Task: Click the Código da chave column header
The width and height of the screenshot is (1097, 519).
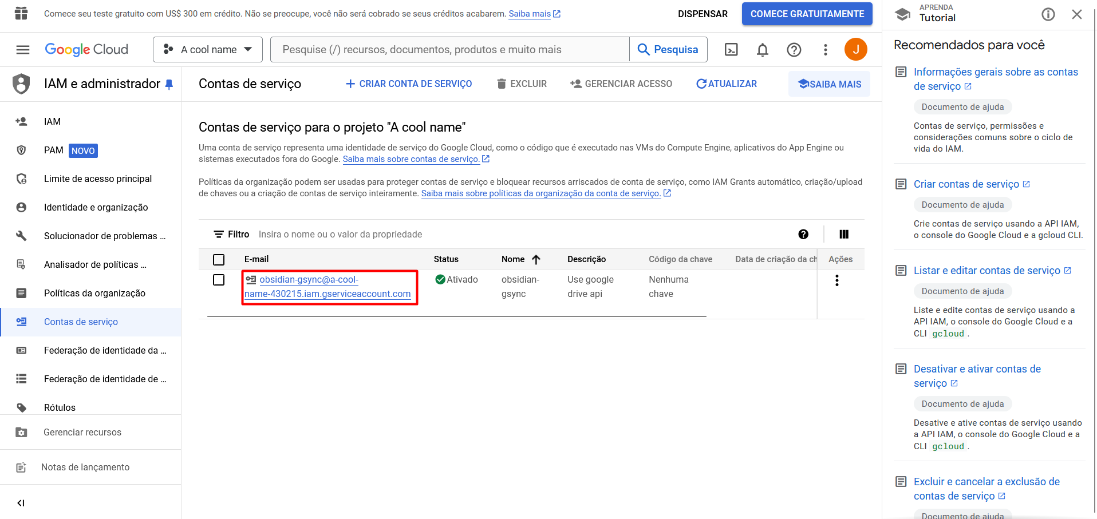Action: tap(680, 259)
